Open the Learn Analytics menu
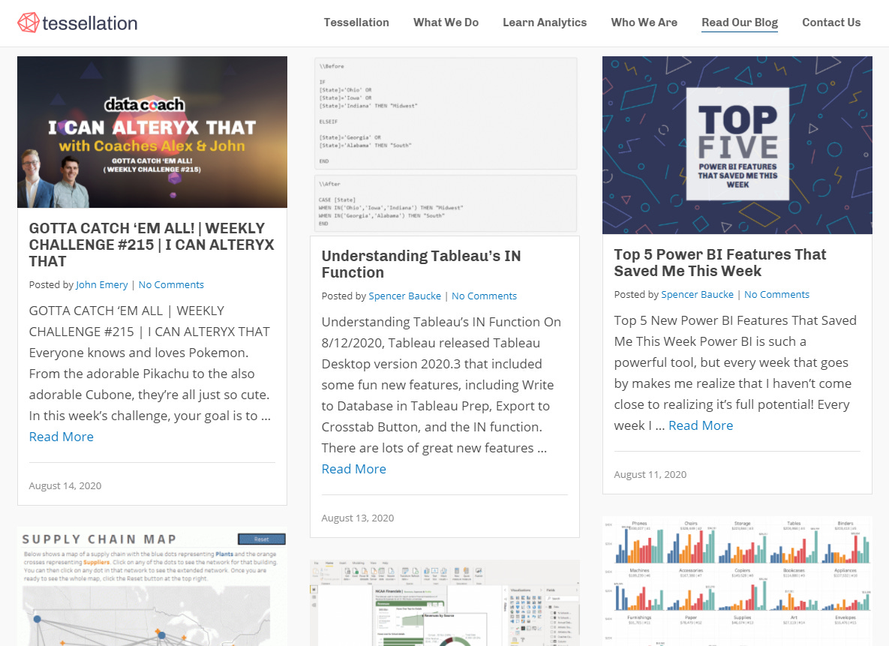Image resolution: width=889 pixels, height=646 pixels. click(x=545, y=23)
